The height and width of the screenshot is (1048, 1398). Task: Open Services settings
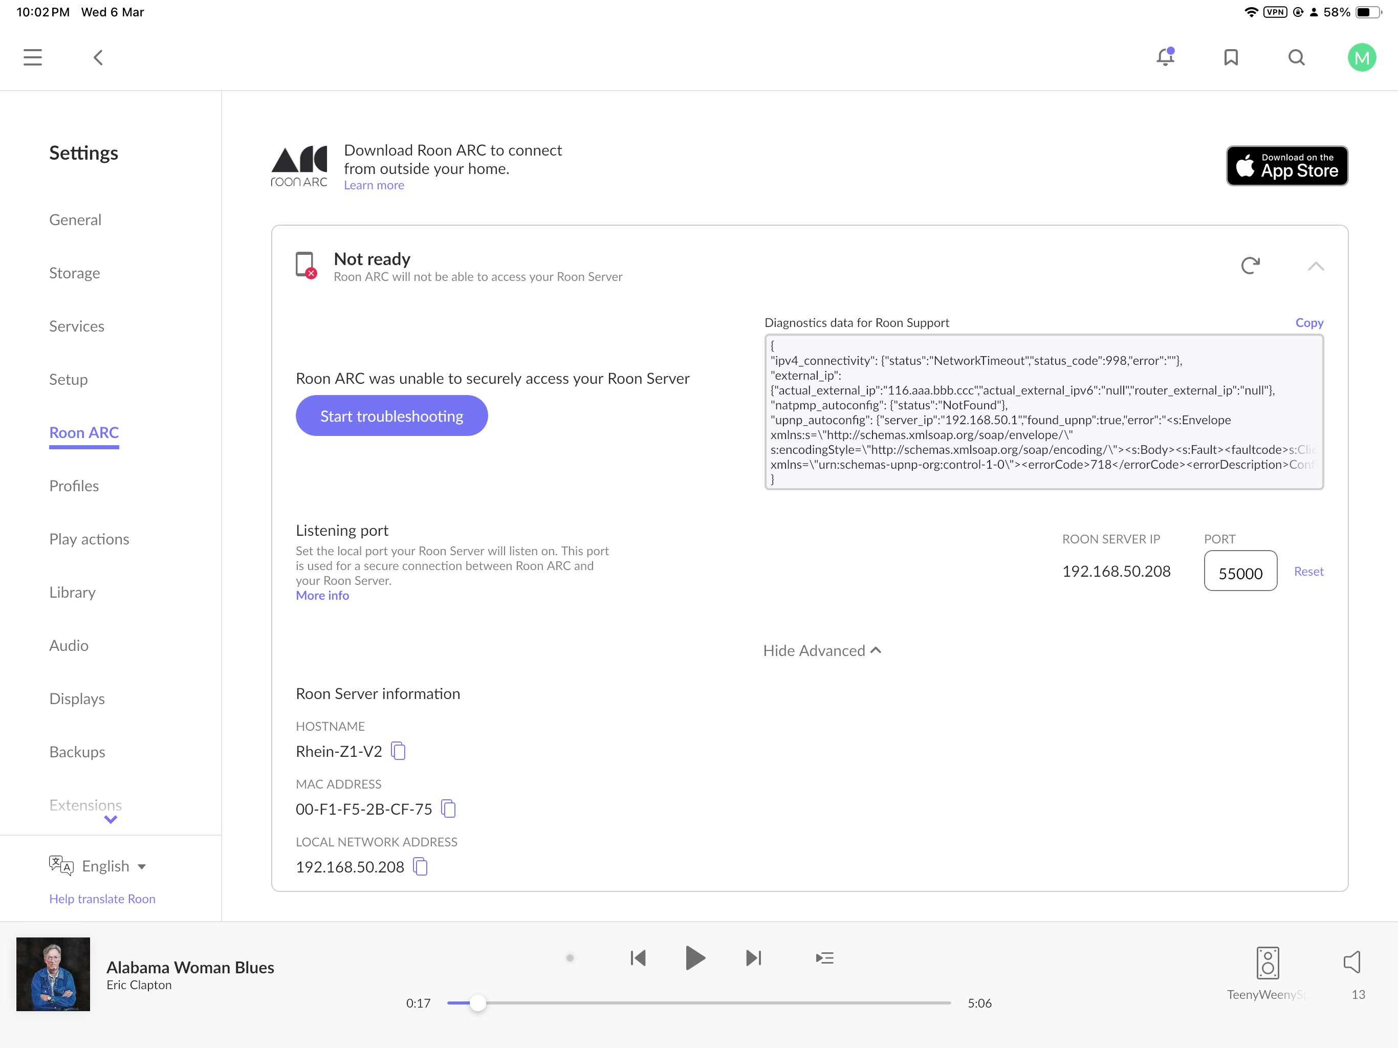pyautogui.click(x=76, y=325)
